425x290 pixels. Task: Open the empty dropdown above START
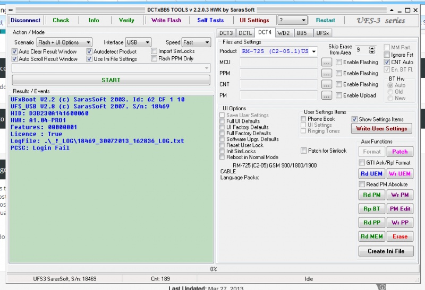(x=111, y=68)
